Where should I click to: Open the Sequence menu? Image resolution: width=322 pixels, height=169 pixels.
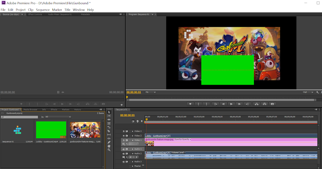click(x=43, y=10)
